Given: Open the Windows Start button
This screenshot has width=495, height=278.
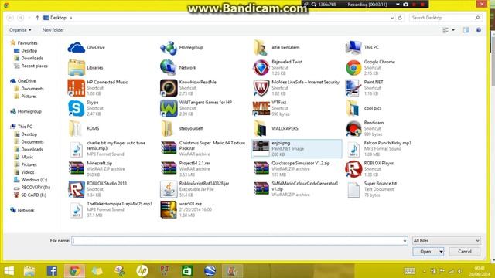Looking at the screenshot, I should pos(9,270).
